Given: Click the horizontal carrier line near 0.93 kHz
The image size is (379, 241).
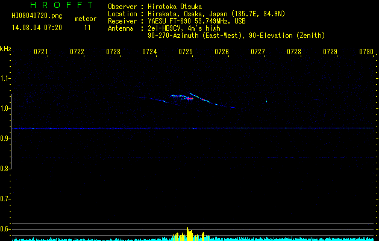Looking at the screenshot, I should tap(193, 128).
